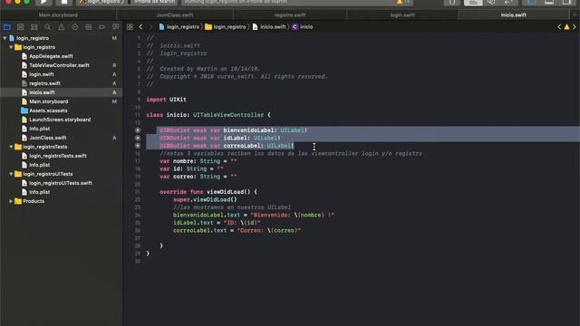
Task: Click the class icon in jump bar
Action: [x=295, y=27]
